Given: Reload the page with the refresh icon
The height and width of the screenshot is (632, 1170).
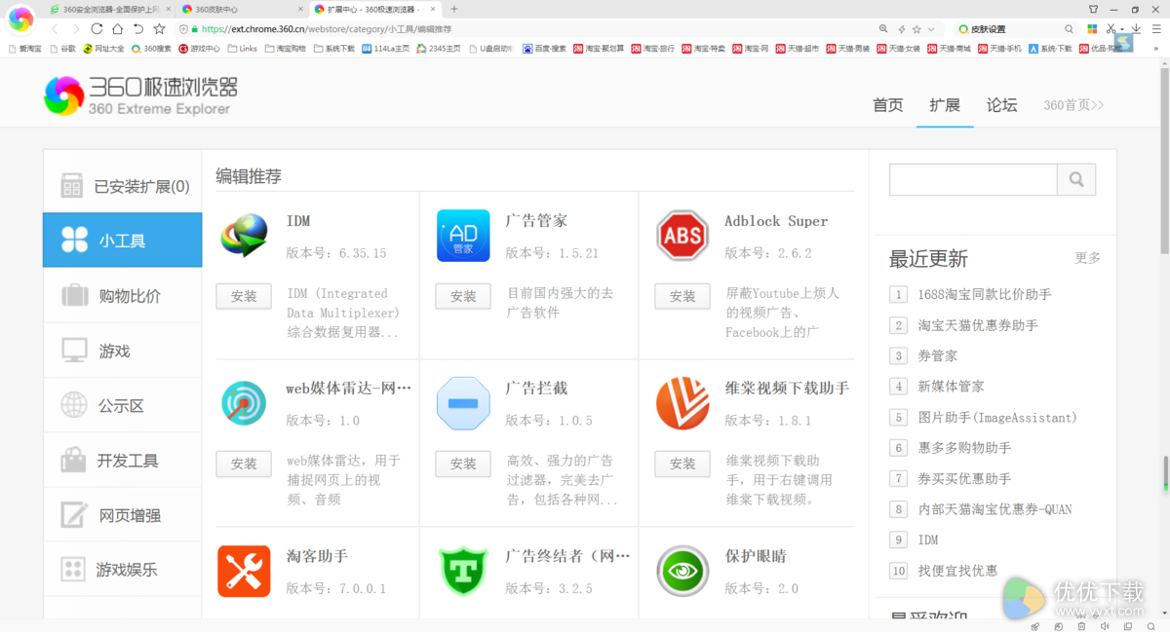Looking at the screenshot, I should 97,29.
